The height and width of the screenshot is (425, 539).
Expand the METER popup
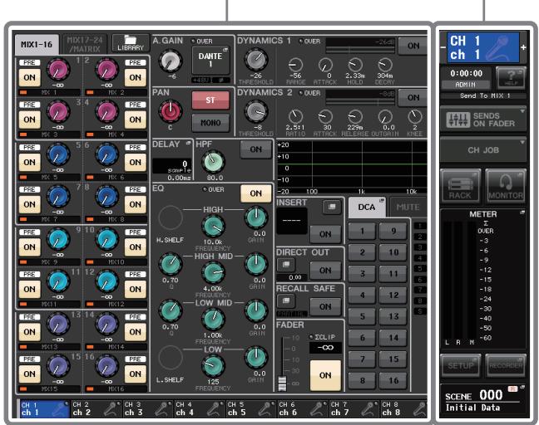point(522,212)
